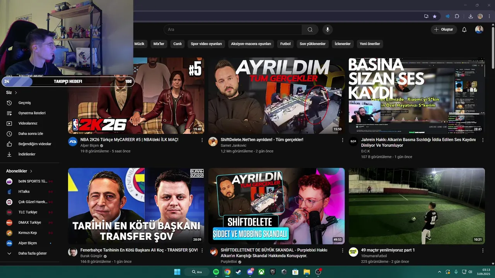Open Discord from the taskbar

point(250,272)
